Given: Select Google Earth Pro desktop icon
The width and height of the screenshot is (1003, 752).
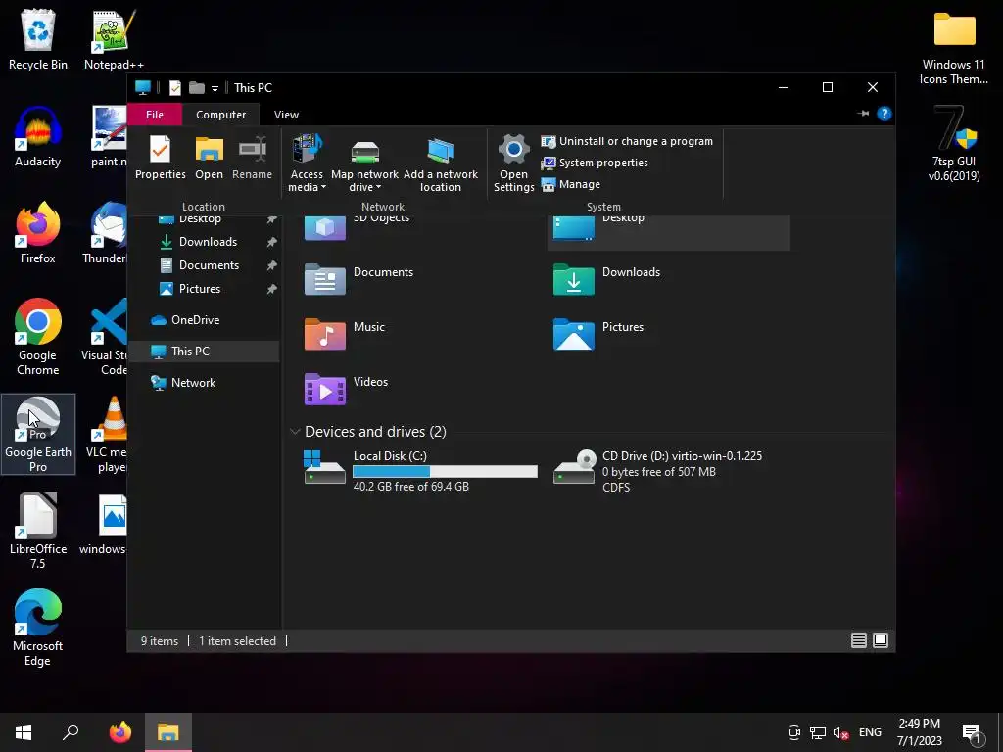Looking at the screenshot, I should 38,434.
